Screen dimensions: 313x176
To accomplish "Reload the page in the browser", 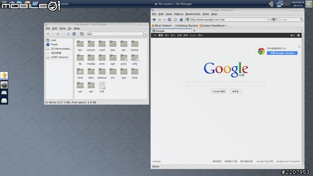I will coord(170,20).
